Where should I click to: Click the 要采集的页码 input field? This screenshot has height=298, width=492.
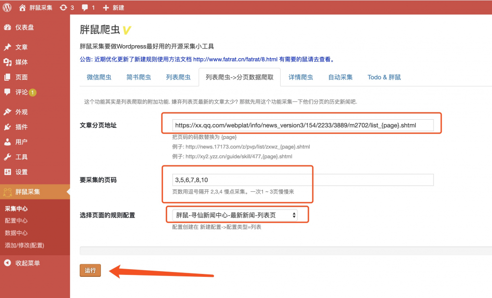pos(303,180)
